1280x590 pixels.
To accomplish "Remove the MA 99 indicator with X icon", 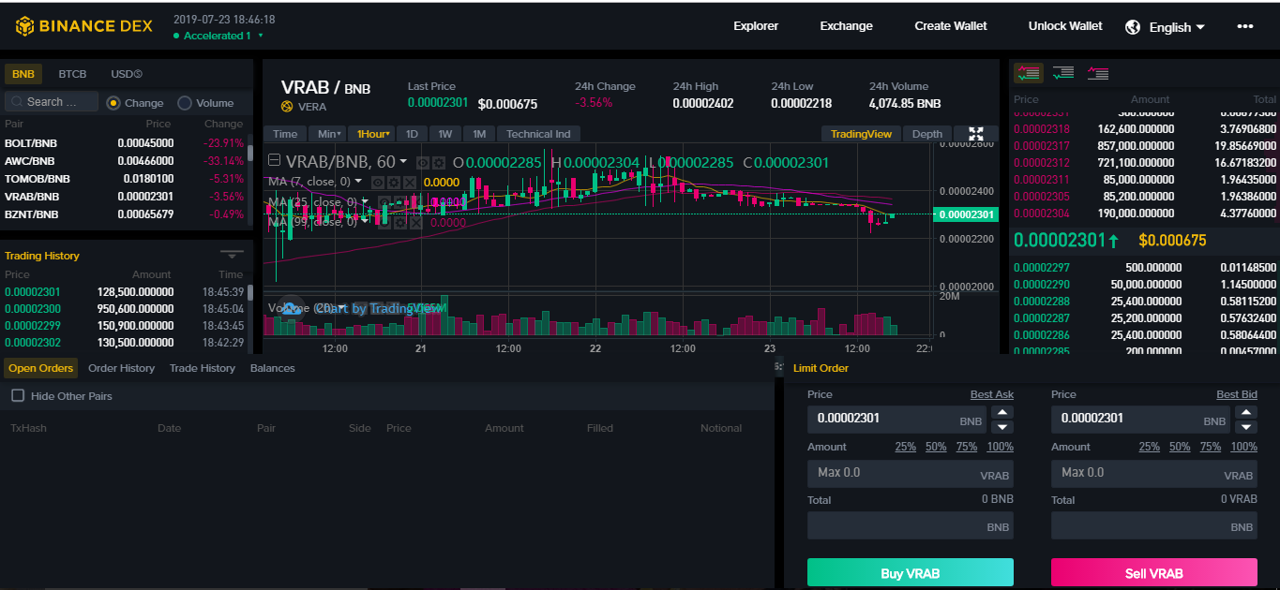I will click(416, 223).
